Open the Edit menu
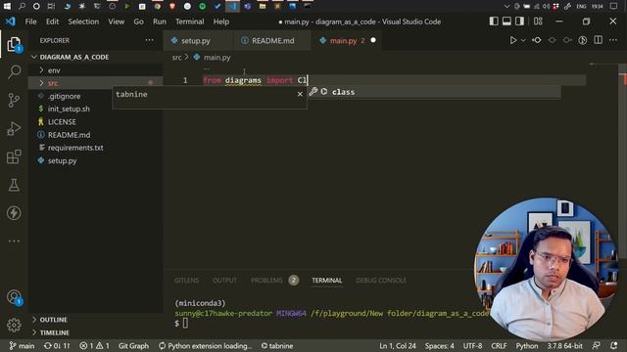The height and width of the screenshot is (352, 627). click(x=52, y=22)
